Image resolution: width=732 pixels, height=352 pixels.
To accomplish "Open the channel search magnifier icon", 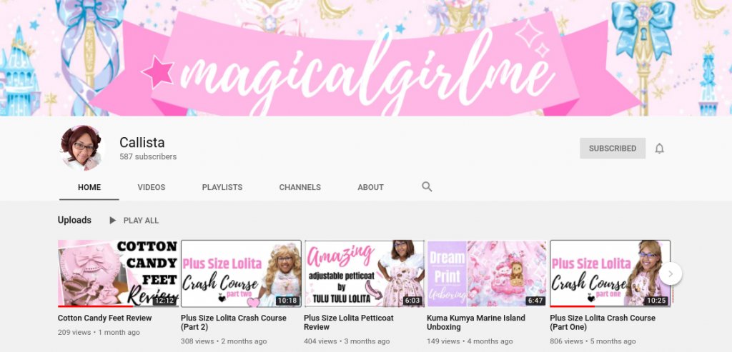I will (x=427, y=187).
